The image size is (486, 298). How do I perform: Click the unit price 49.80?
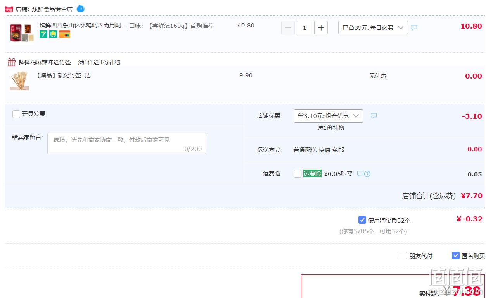(246, 26)
